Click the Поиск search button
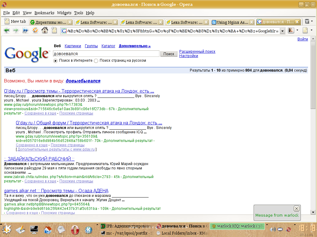Image resolution: width=317 pixels, height=237 pixels. (169, 54)
